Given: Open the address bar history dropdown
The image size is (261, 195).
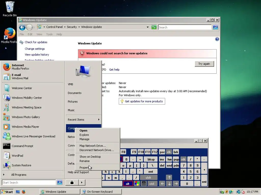Looking at the screenshot, I should (x=148, y=27).
